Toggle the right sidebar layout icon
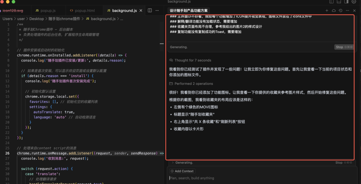The width and height of the screenshot is (361, 184). [x=346, y=2]
